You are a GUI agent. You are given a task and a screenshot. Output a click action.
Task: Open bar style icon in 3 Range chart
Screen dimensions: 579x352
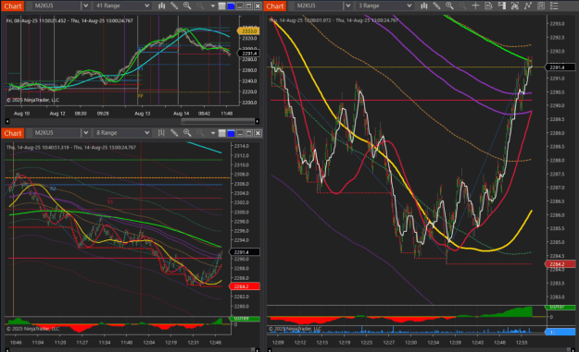pos(424,6)
